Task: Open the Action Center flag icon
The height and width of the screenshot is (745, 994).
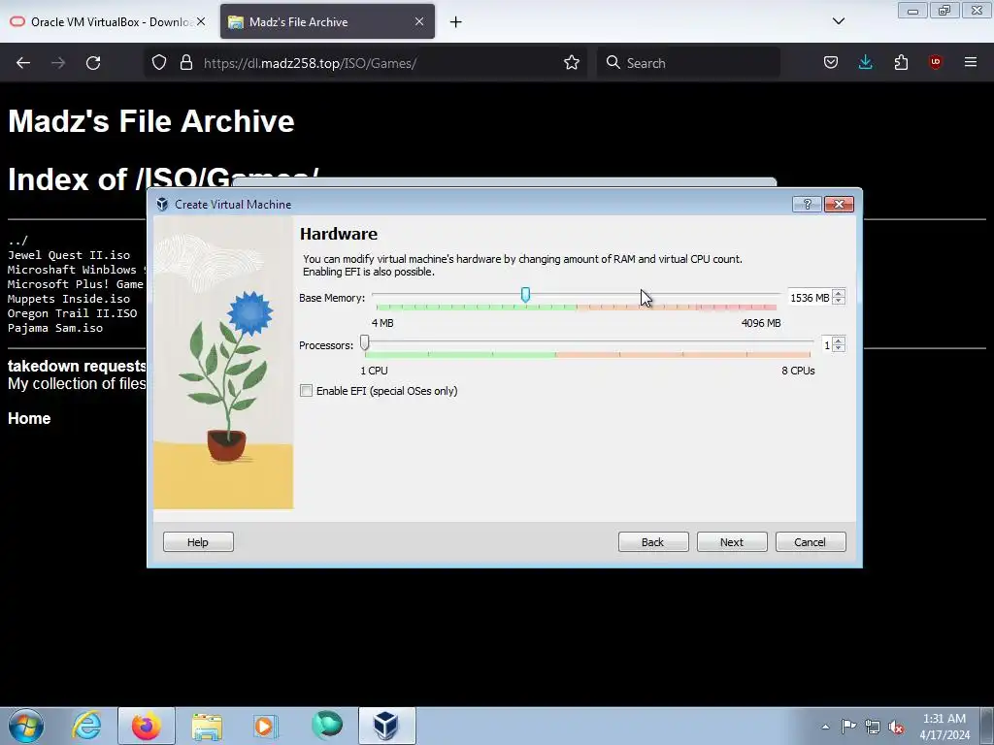Action: coord(848,727)
